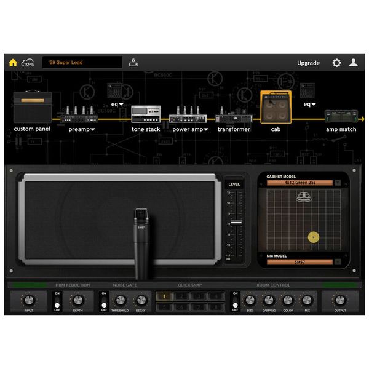Click the Output knob

[340, 300]
